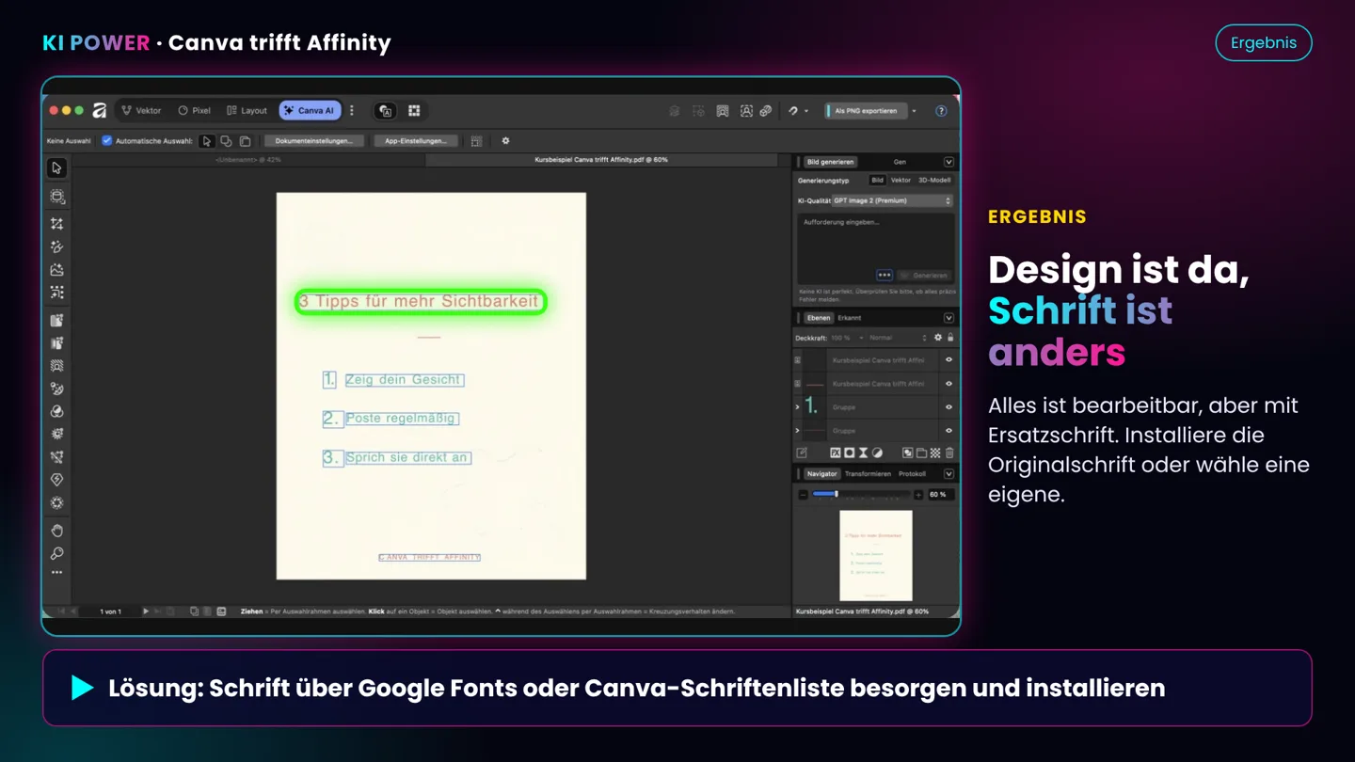
Task: Click the Canva AI button
Action: click(x=310, y=111)
